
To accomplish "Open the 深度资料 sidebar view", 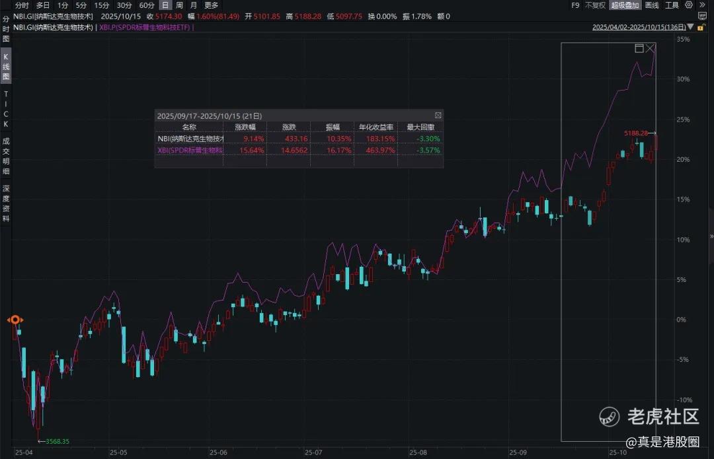I will point(6,203).
